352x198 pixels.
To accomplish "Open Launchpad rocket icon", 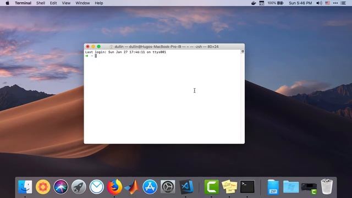I will tap(79, 187).
